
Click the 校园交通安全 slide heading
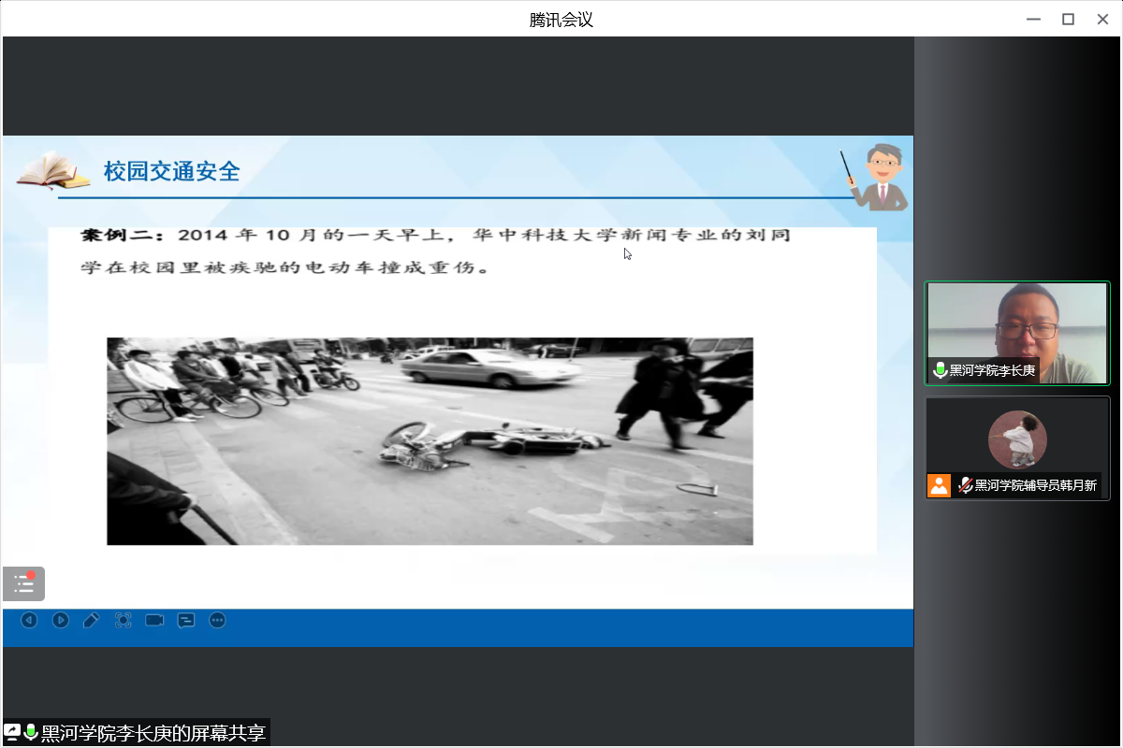coord(172,171)
